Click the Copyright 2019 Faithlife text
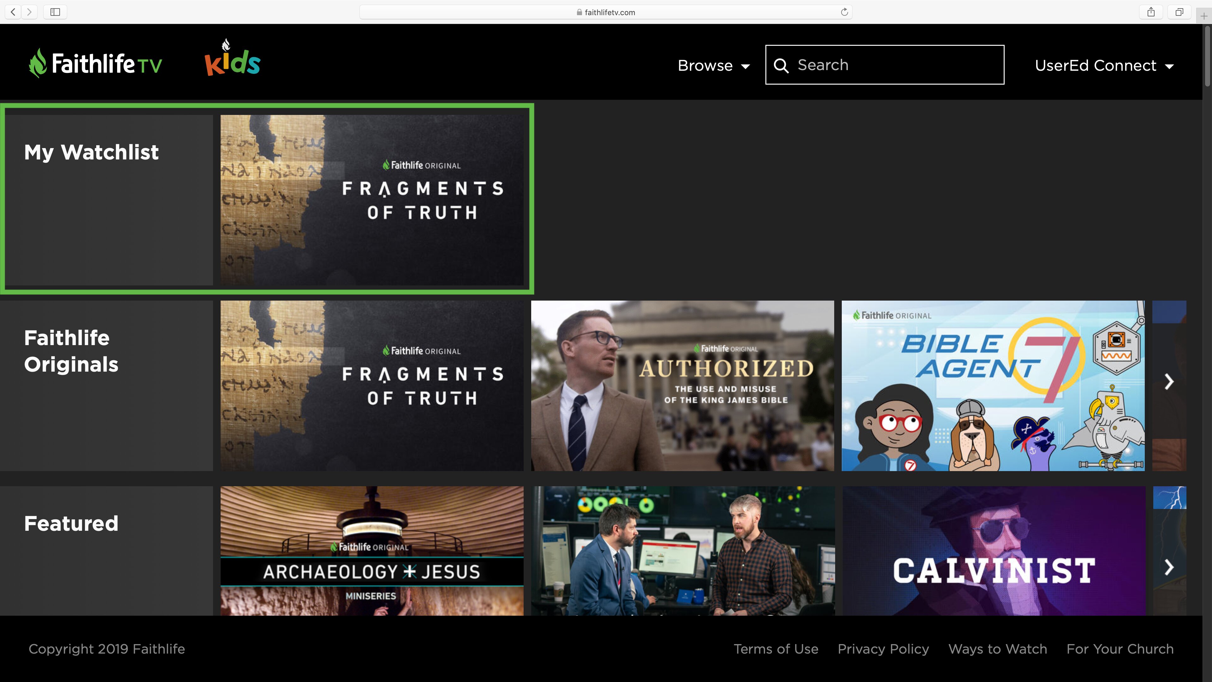1212x682 pixels. tap(107, 649)
